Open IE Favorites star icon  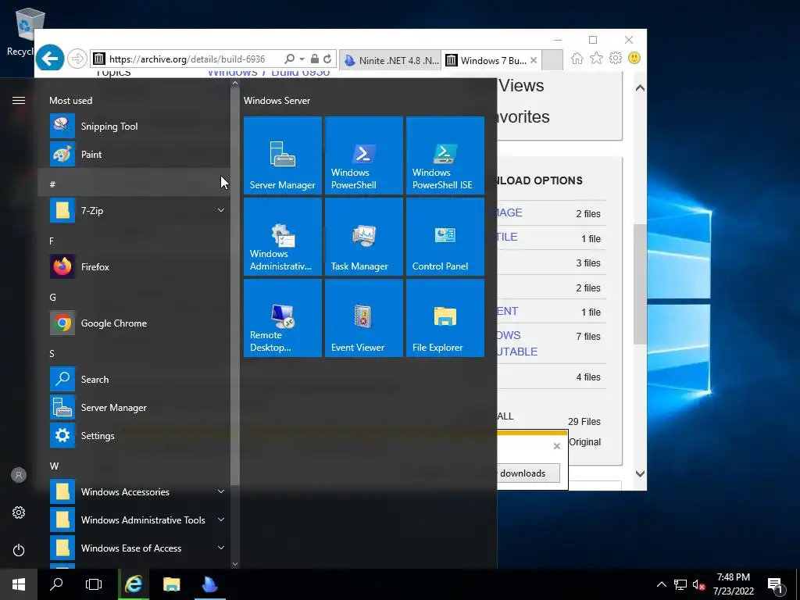click(x=596, y=58)
